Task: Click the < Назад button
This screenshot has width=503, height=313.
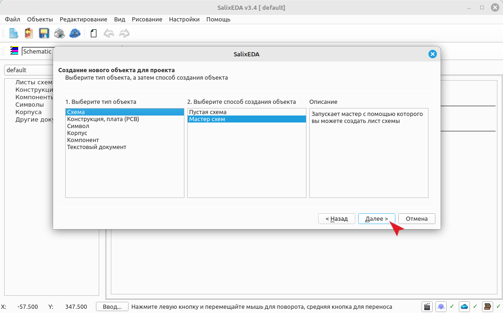Action: pos(337,219)
